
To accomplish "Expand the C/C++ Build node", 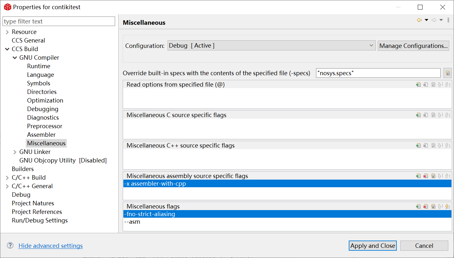I will coord(7,178).
